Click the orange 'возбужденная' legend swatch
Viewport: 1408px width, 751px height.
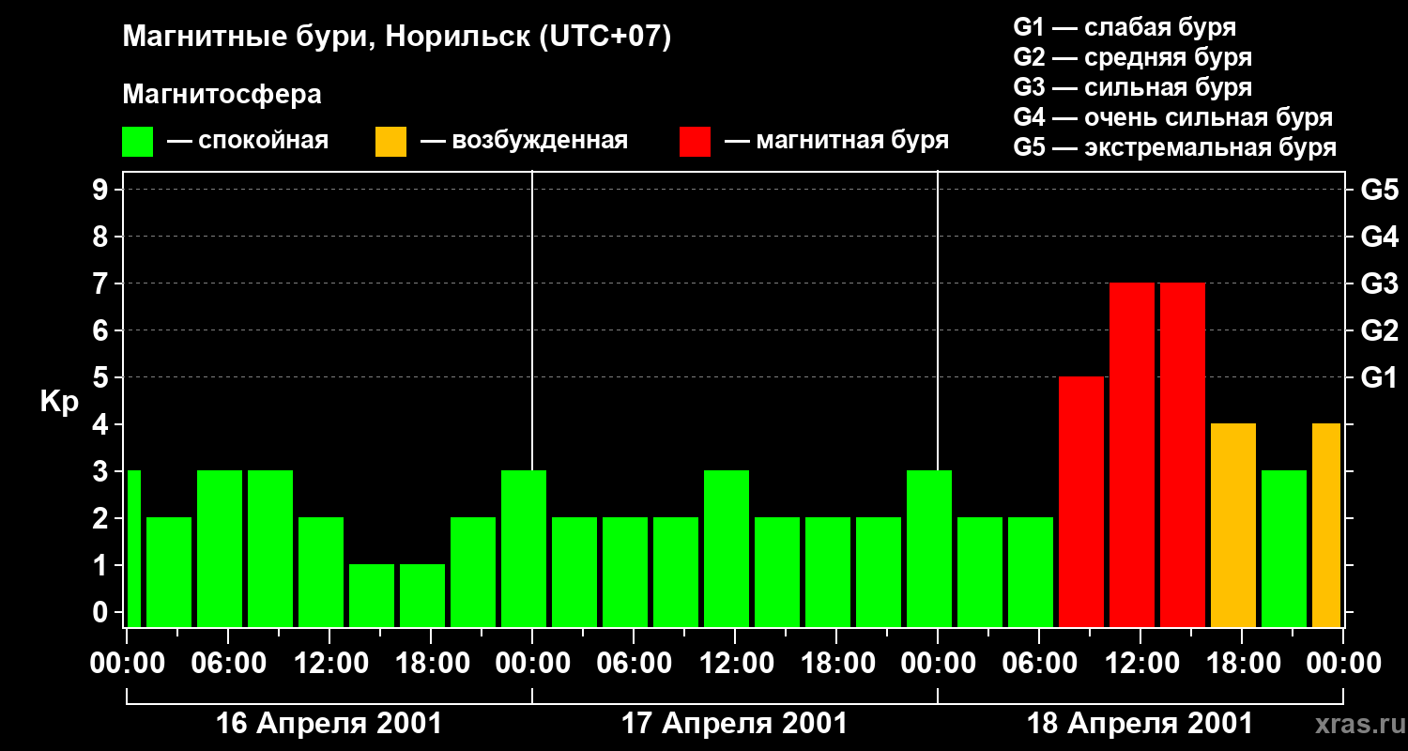pyautogui.click(x=390, y=142)
